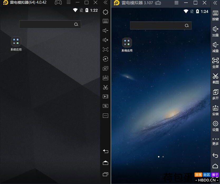Open 系统应用 folder in 4.0.42 emulator
This screenshot has height=184, width=220.
pos(16,44)
